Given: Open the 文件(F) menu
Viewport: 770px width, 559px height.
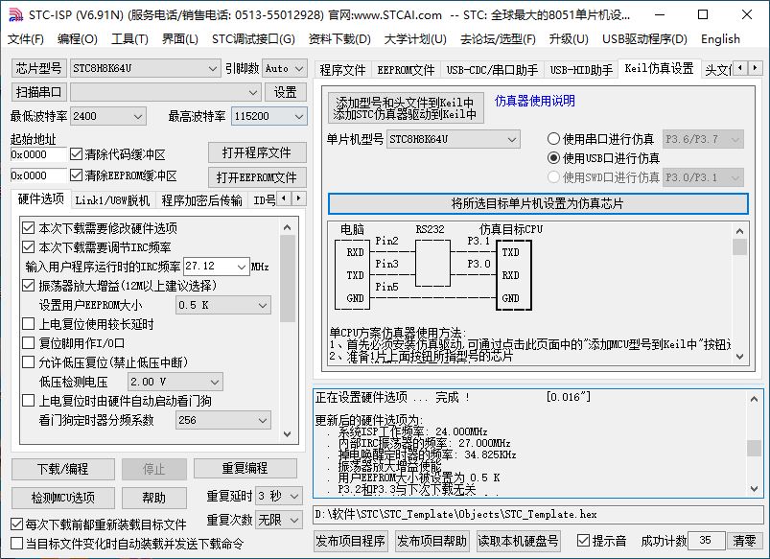Looking at the screenshot, I should pos(26,38).
